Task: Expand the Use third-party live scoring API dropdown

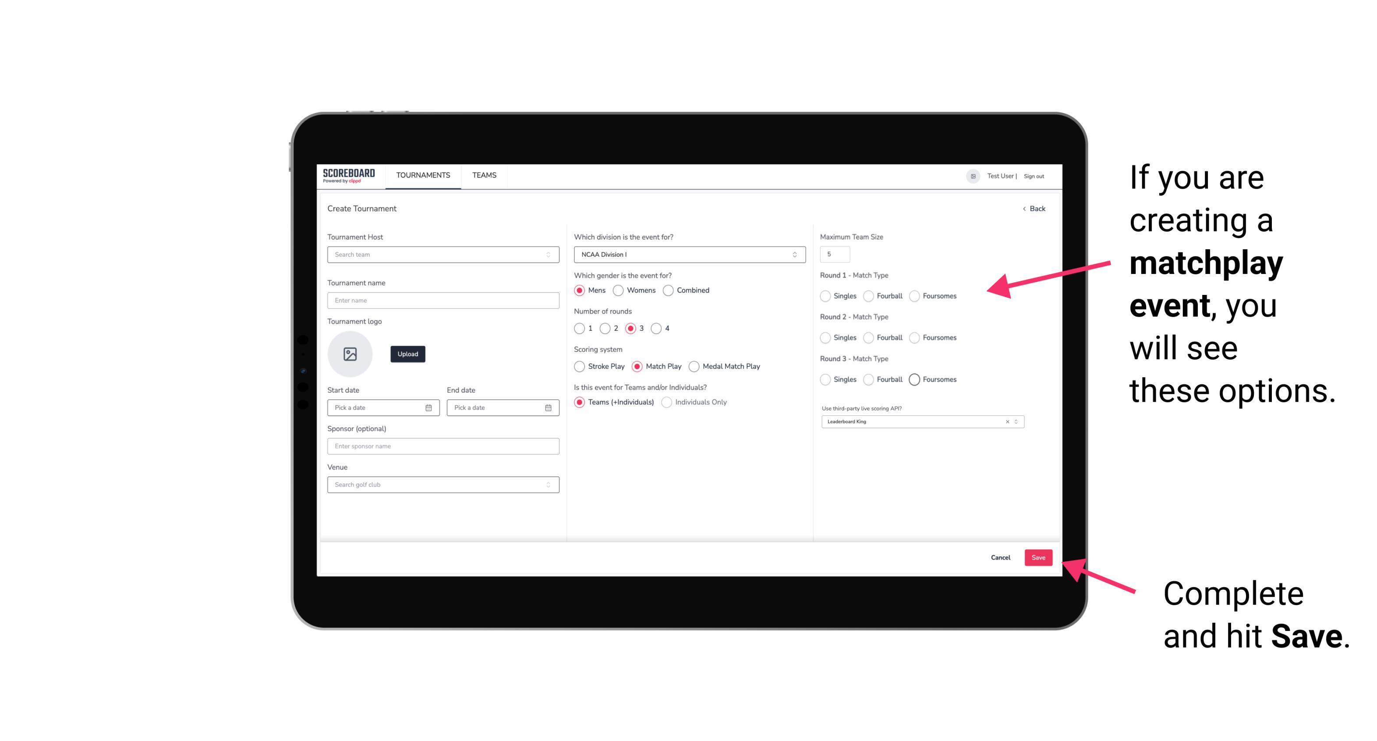Action: (1015, 421)
